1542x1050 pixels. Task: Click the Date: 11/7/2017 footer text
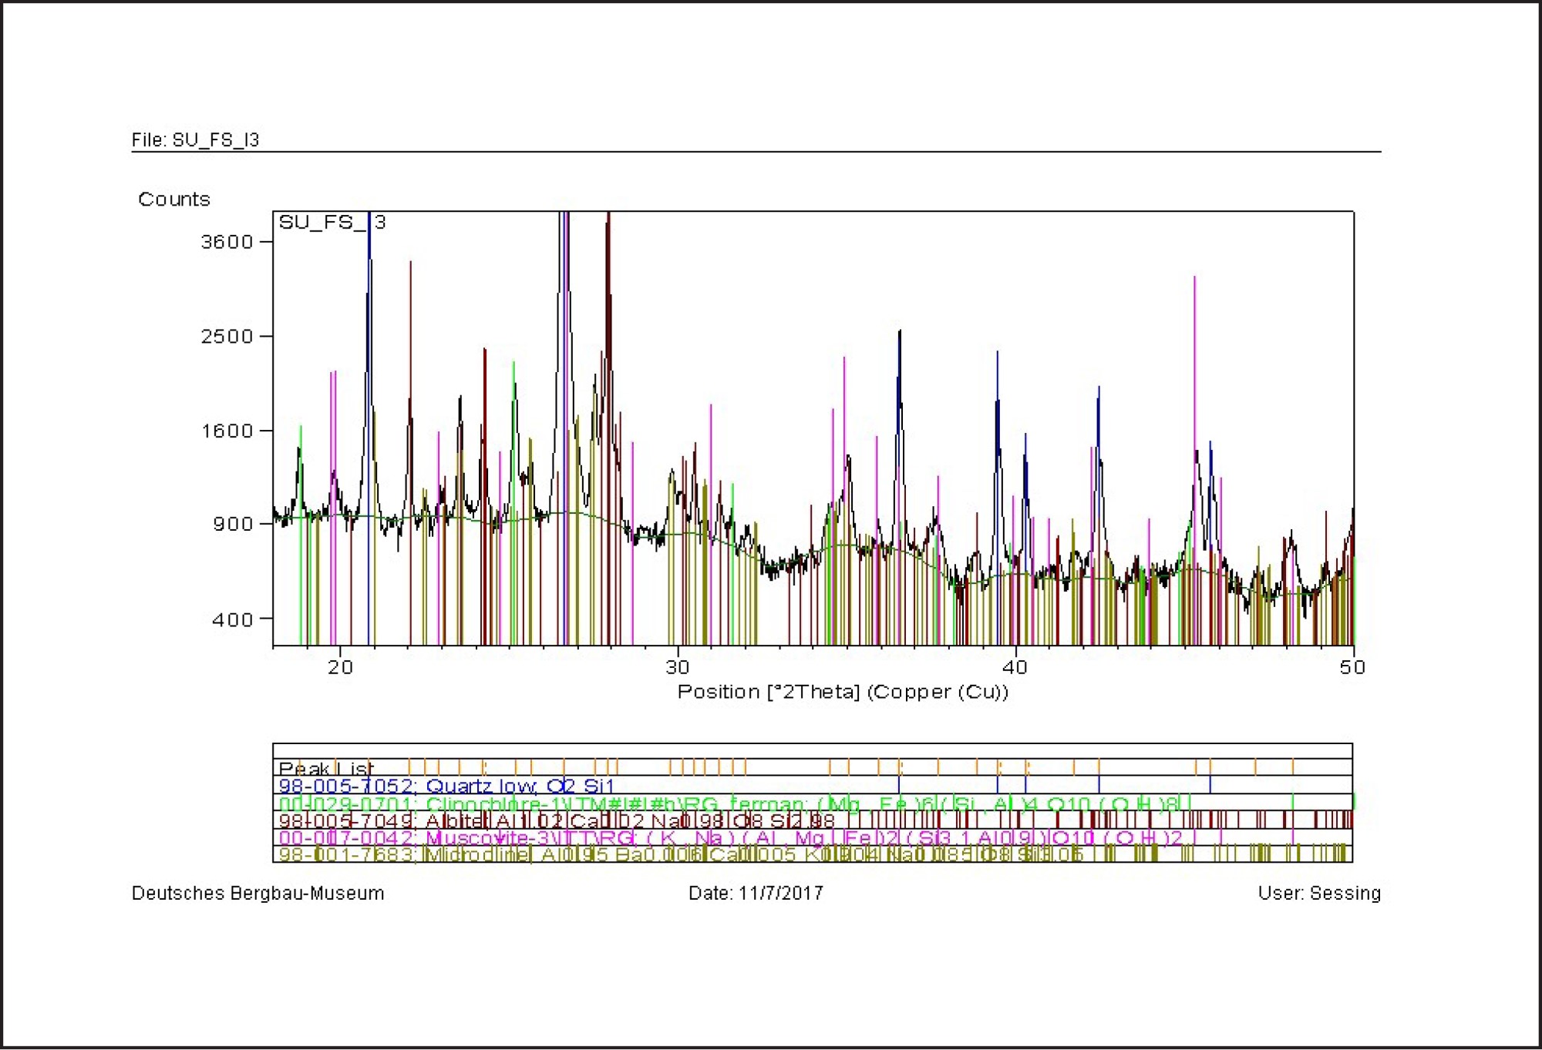(756, 894)
